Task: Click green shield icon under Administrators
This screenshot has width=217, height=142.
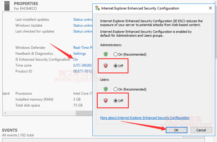Action: point(106,54)
